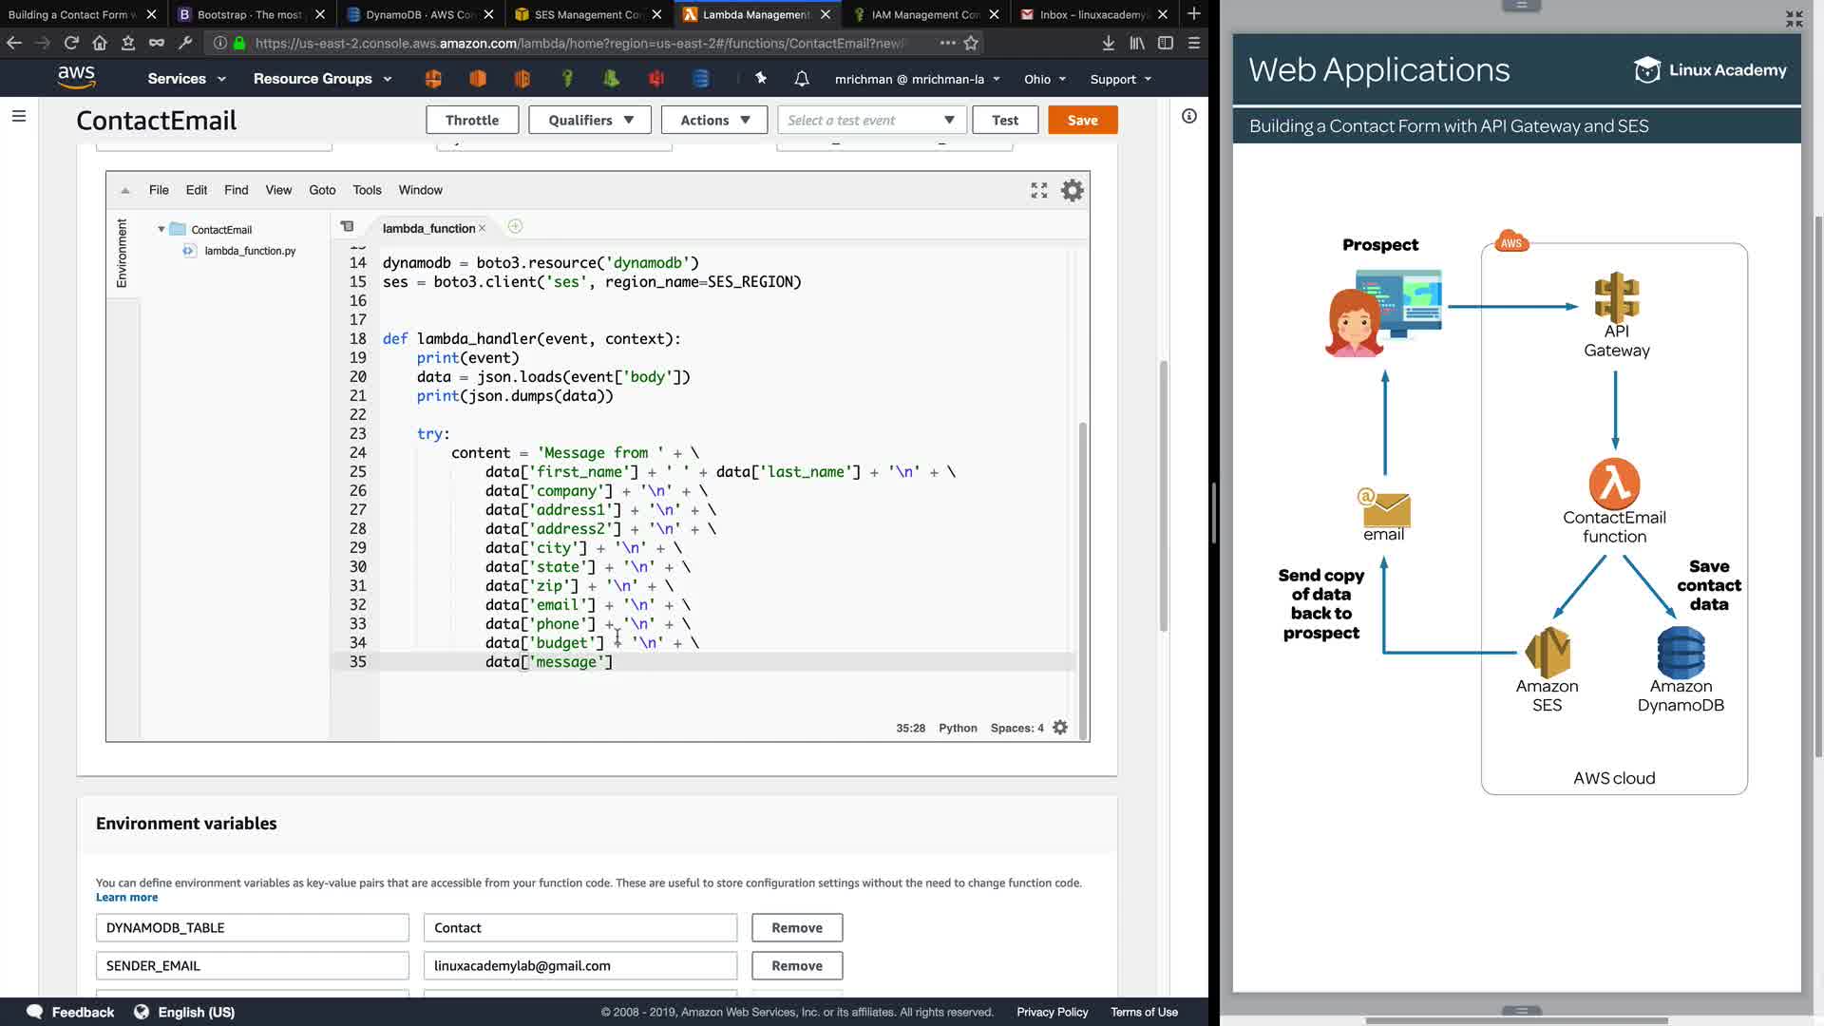Click the pin shortcuts icon in AWS navbar
The image size is (1824, 1026).
point(760,79)
